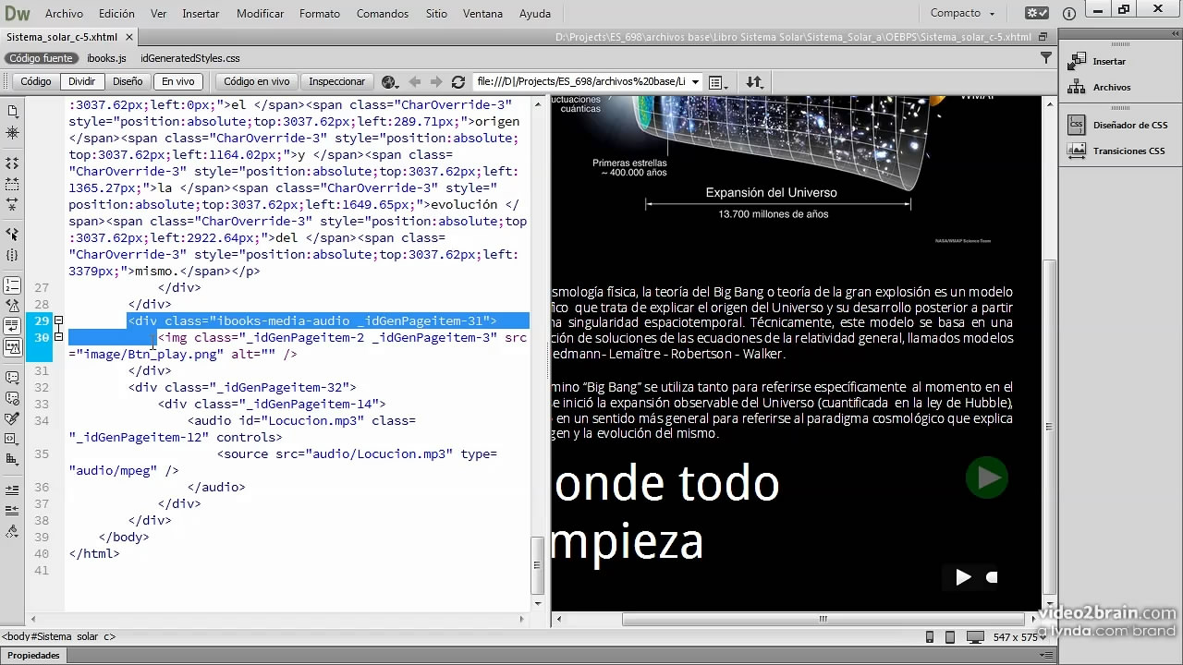Open the Sitio menu

pyautogui.click(x=436, y=14)
